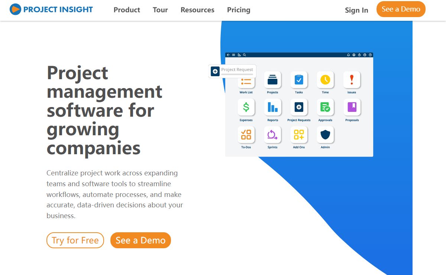
Task: Click See a Demo below the description
Action: 140,240
